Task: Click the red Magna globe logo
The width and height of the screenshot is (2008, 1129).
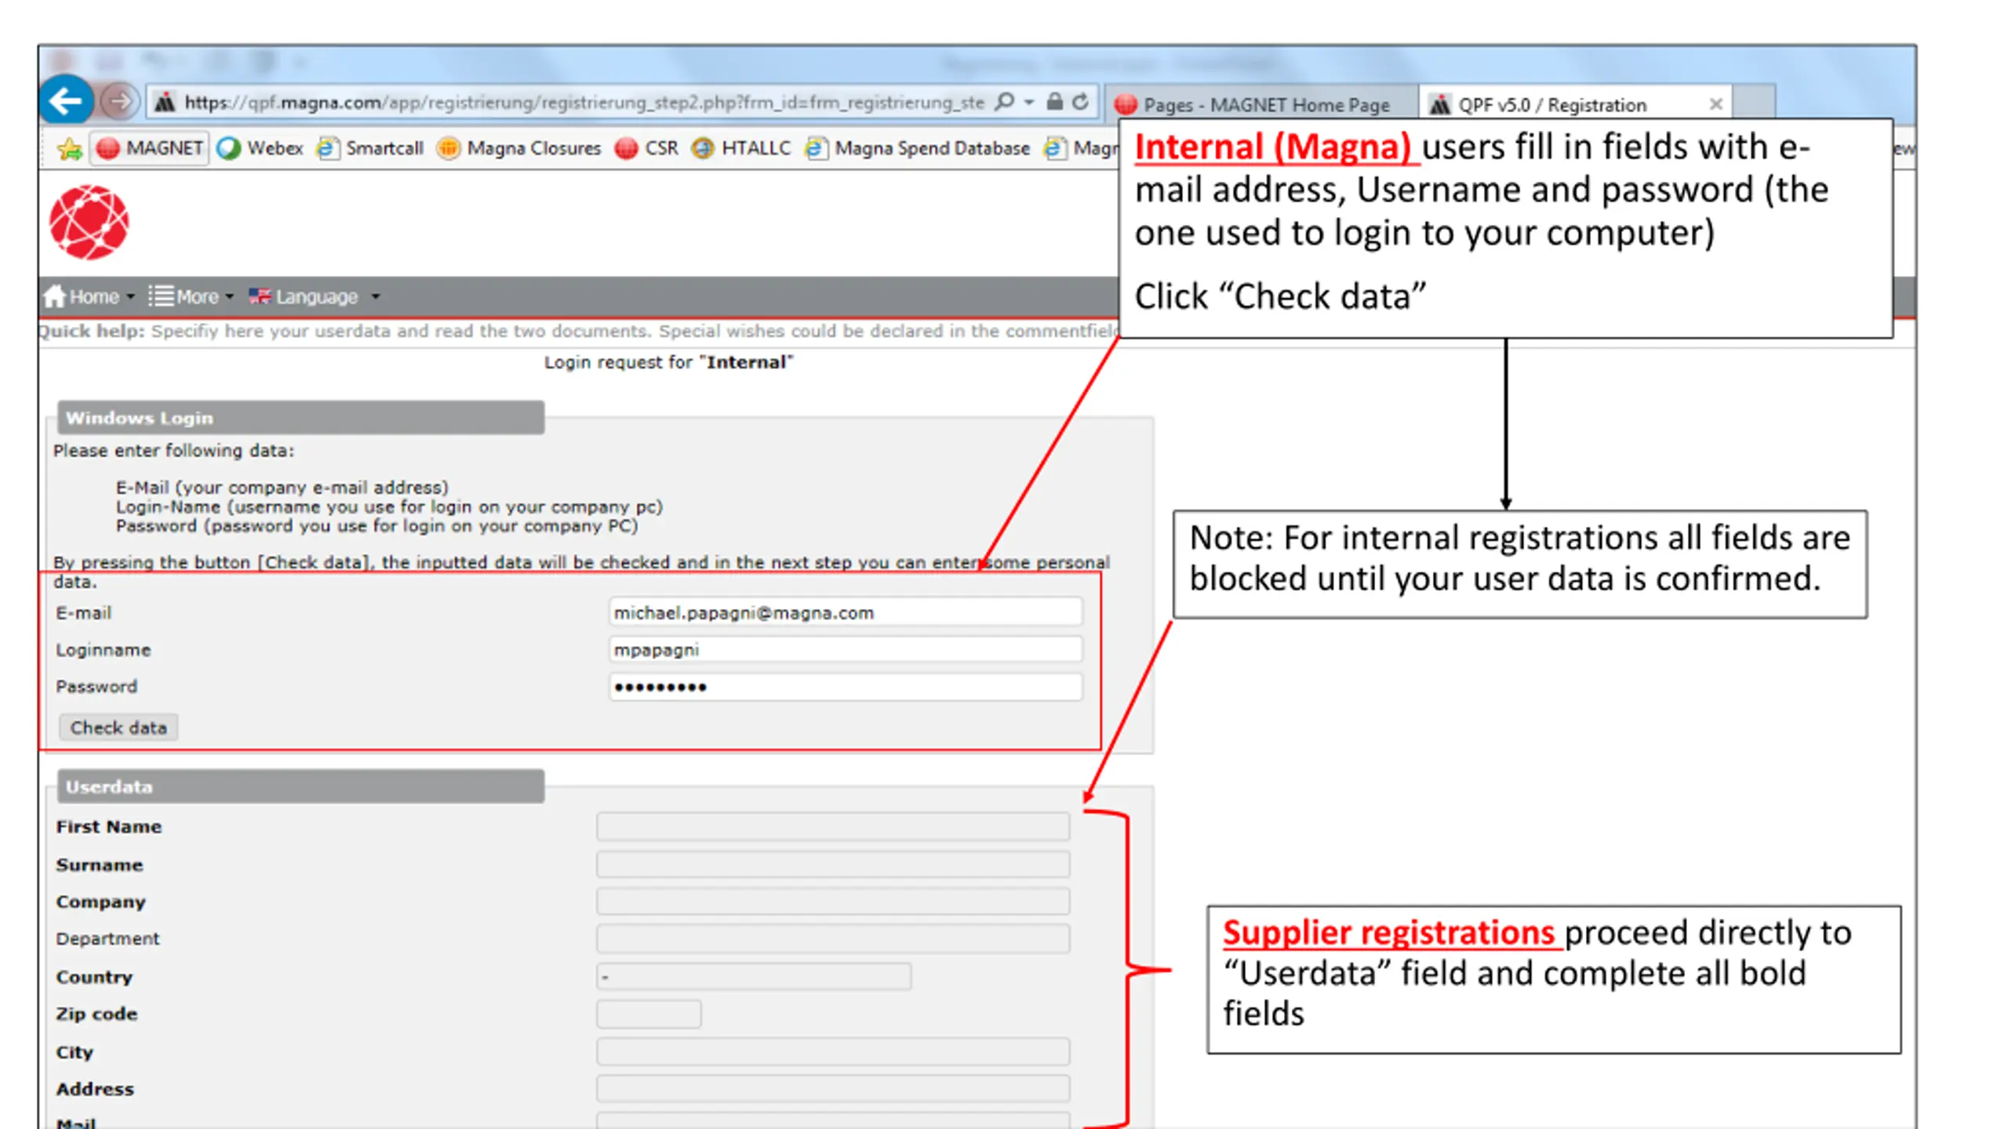Action: (89, 223)
